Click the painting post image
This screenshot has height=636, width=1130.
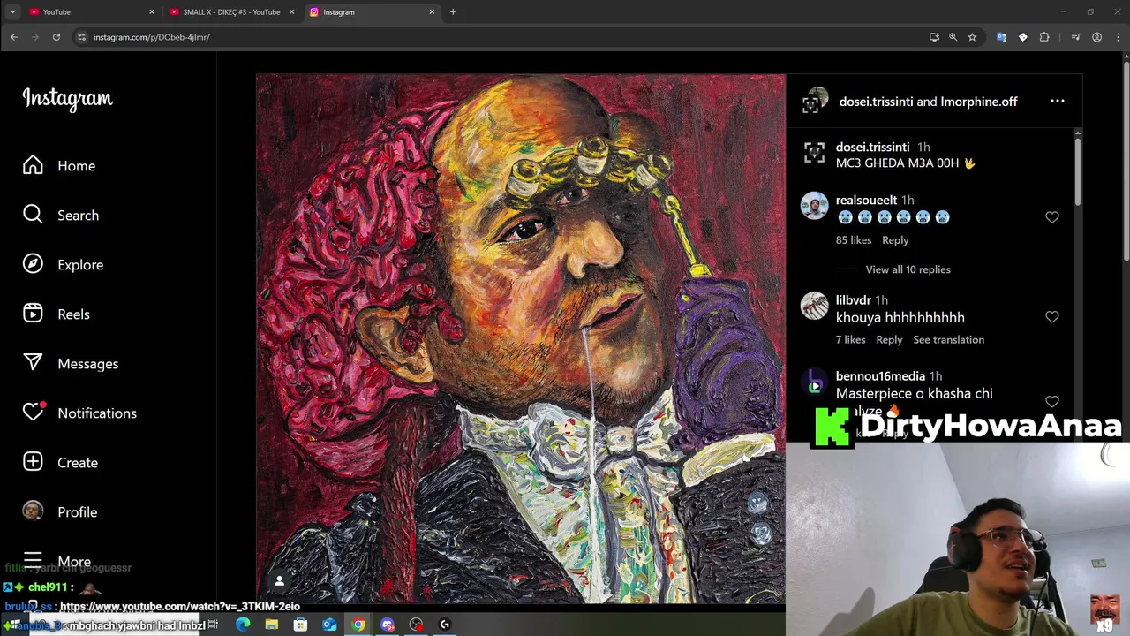pos(521,339)
